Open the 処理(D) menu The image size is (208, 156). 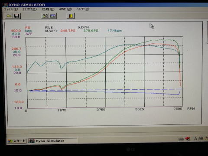[48, 9]
